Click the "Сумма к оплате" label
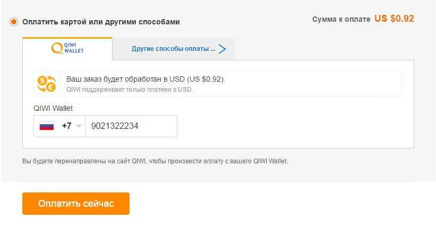 click(x=341, y=19)
